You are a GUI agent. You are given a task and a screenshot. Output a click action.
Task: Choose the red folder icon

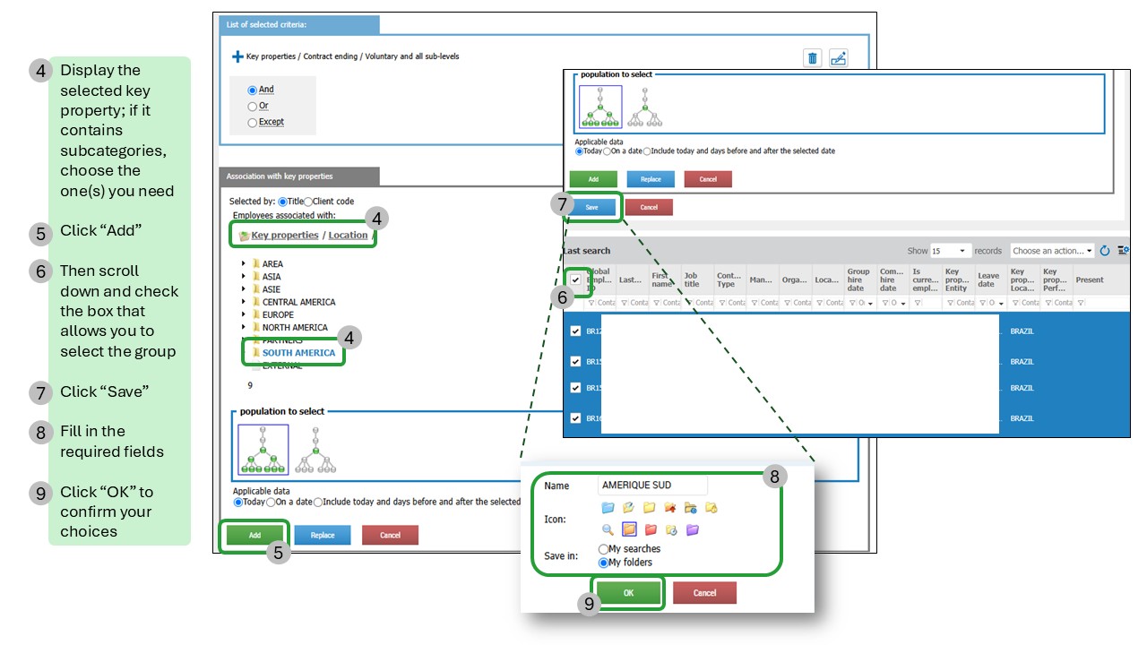(x=651, y=529)
